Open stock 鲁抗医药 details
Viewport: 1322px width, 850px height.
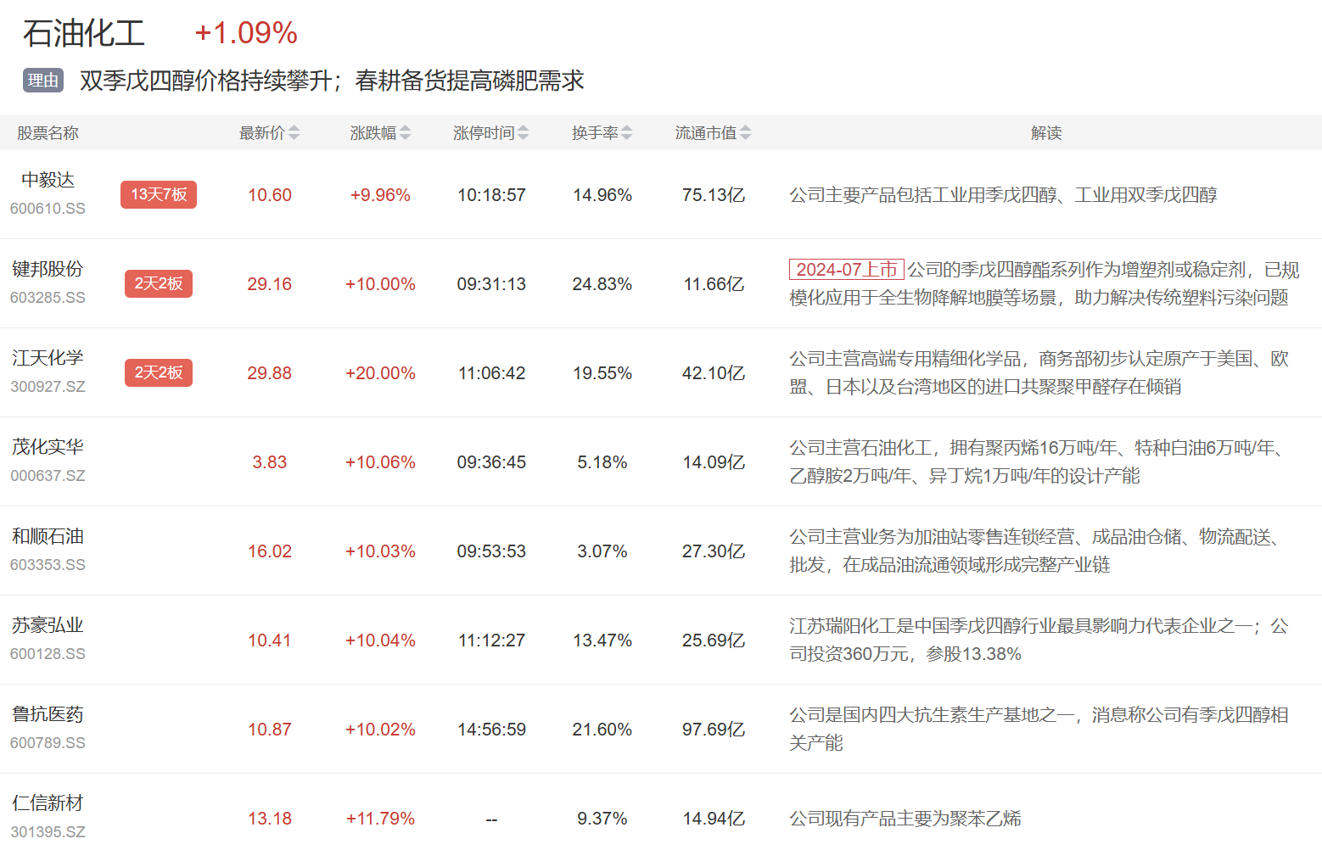(x=48, y=714)
